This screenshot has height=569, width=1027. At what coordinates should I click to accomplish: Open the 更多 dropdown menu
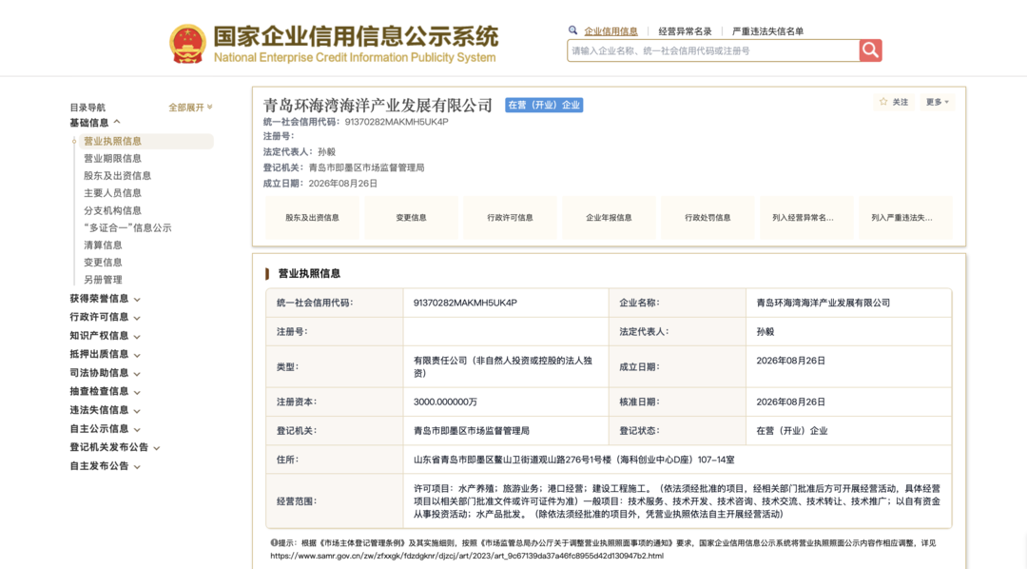point(938,102)
